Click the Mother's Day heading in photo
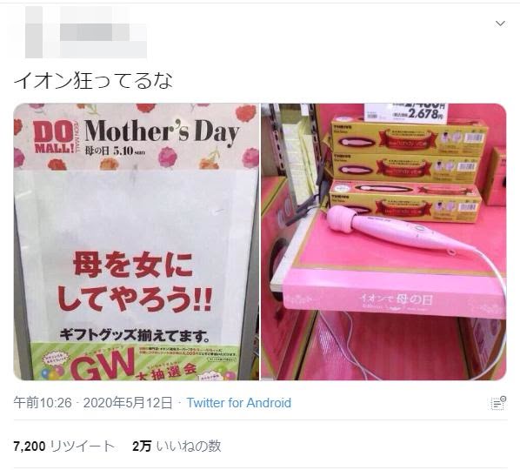 coord(162,131)
